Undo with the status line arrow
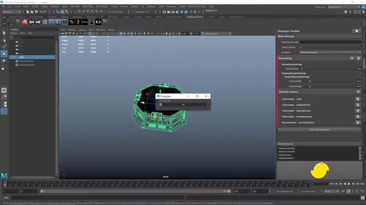366x205 pixels. (41, 11)
